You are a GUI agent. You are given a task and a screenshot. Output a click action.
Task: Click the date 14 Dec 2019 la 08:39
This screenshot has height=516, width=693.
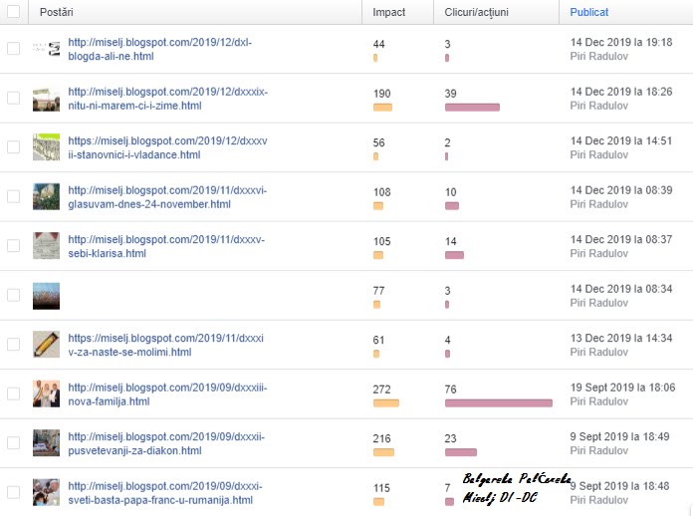(621, 190)
